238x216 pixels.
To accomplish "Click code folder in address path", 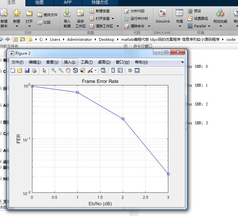I will tap(231, 40).
